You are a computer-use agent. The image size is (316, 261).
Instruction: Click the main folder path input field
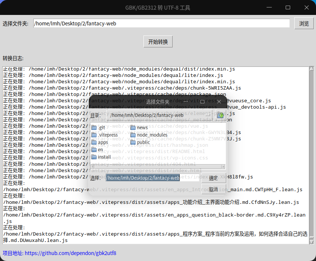161,24
